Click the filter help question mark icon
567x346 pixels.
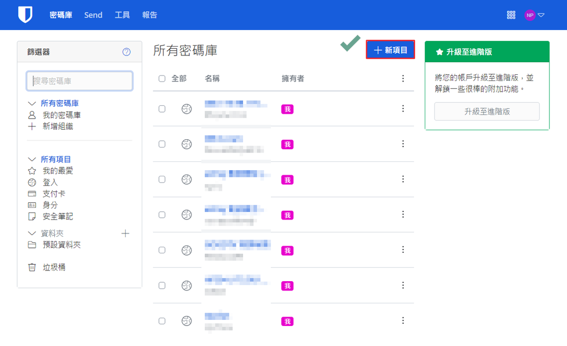click(x=126, y=52)
